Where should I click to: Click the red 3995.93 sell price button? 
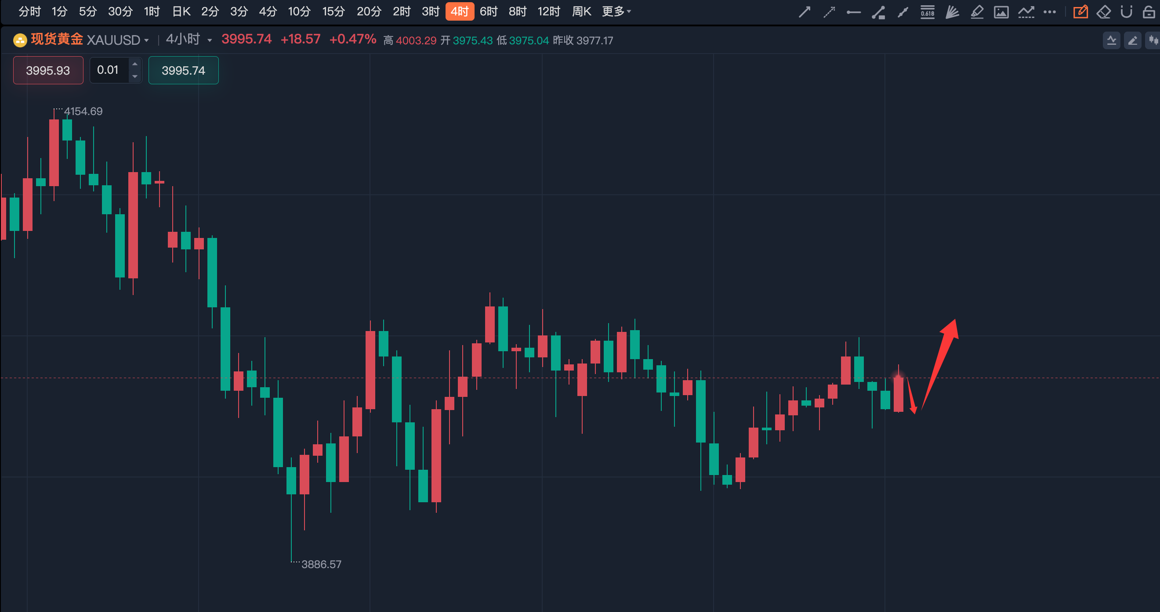pos(48,70)
